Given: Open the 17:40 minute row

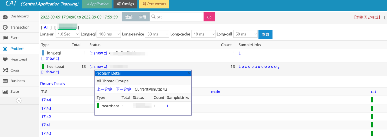Looking at the screenshot, I should 46,133.
